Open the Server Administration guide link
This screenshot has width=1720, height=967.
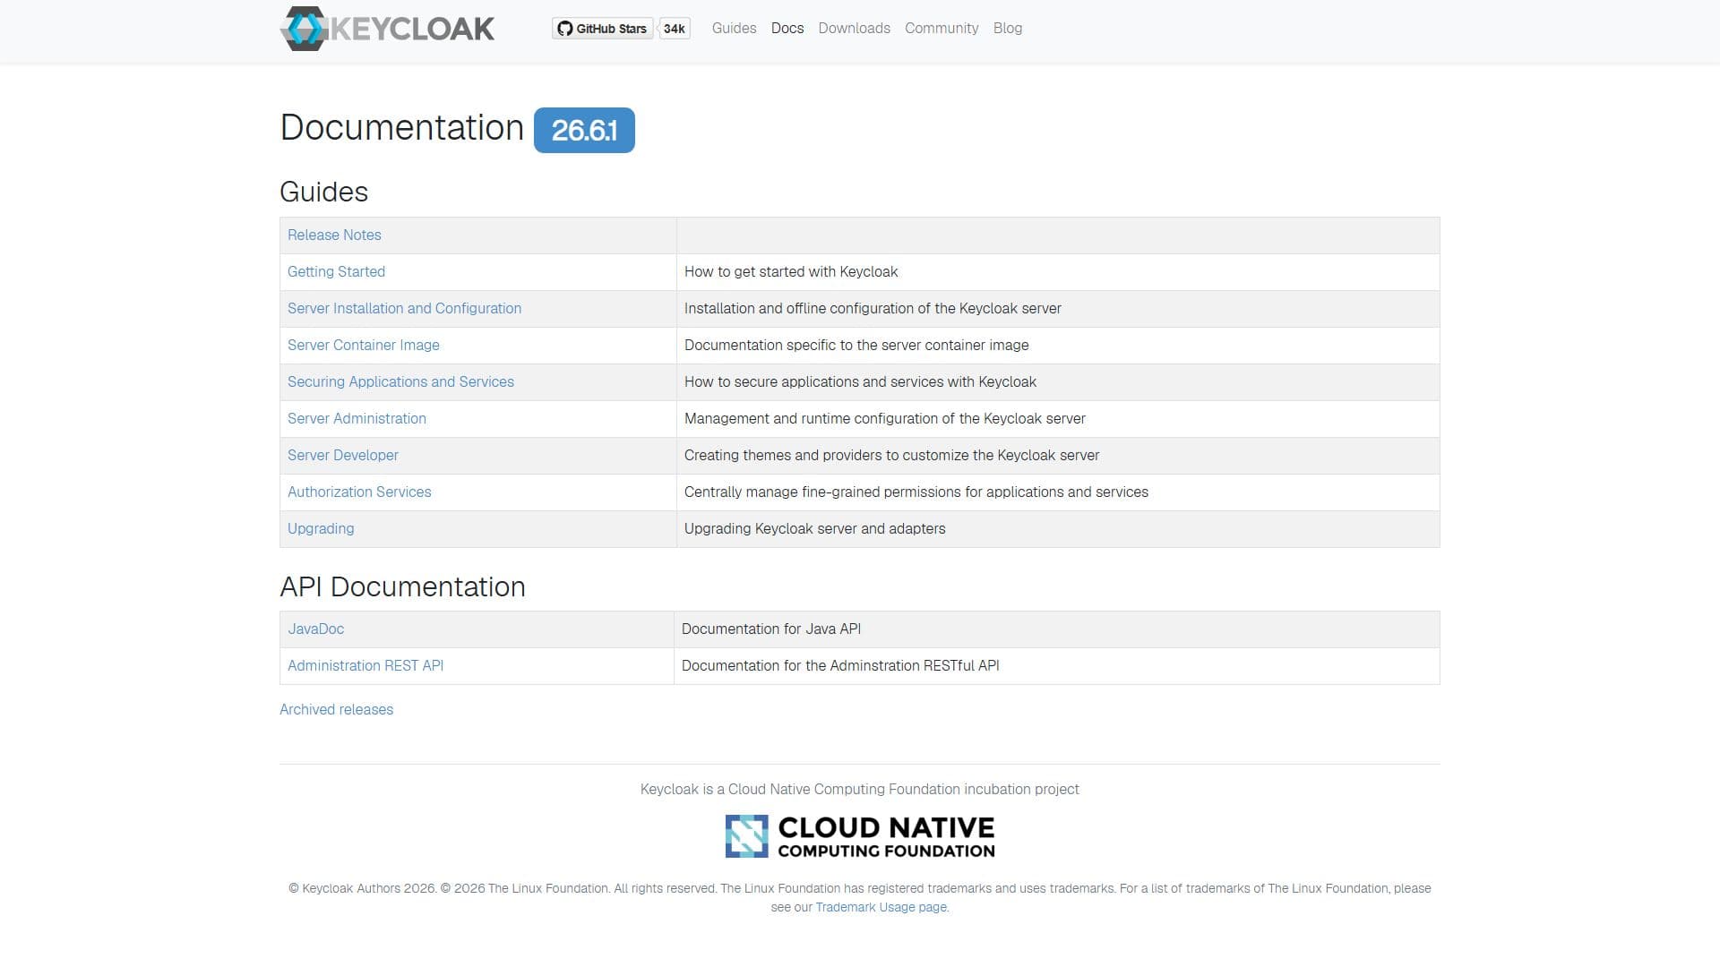click(357, 418)
